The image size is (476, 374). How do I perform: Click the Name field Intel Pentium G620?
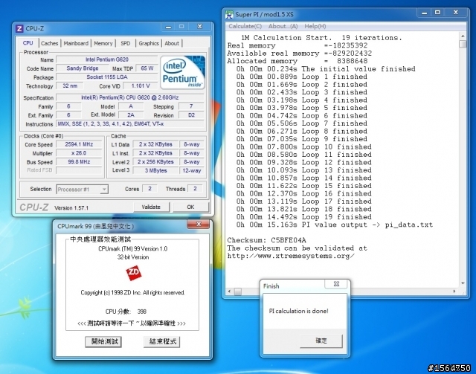coord(107,59)
